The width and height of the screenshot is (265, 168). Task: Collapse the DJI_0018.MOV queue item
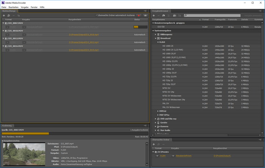[3, 31]
